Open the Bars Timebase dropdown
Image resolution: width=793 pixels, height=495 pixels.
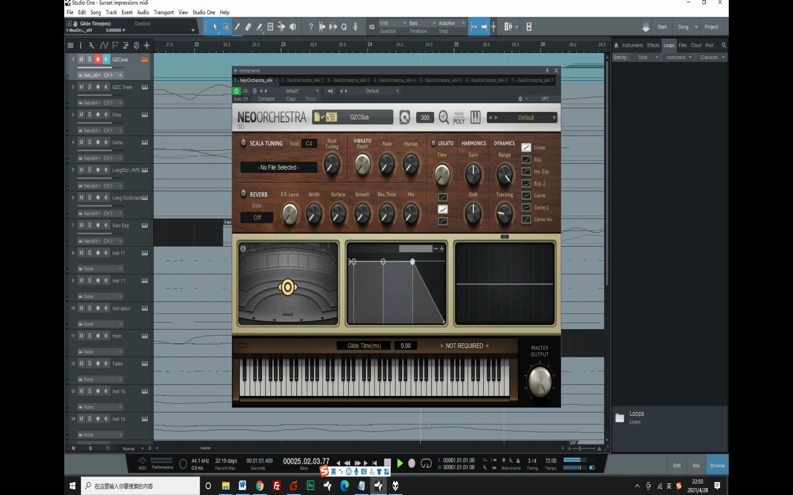pyautogui.click(x=422, y=23)
